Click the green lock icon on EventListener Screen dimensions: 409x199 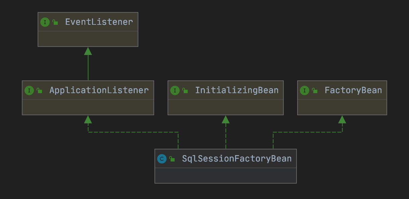coord(55,22)
